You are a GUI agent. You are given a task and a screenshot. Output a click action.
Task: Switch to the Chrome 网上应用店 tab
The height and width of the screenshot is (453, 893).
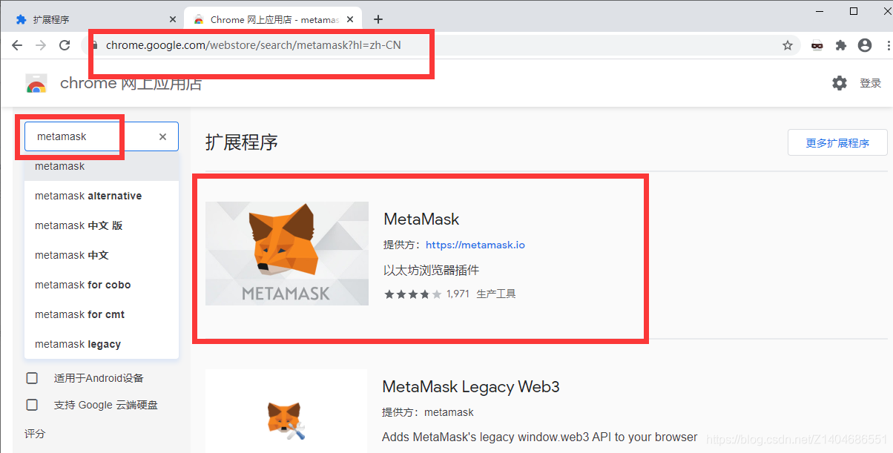click(274, 19)
